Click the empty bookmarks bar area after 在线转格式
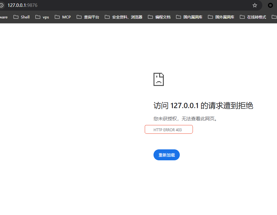277x215 pixels. [x=272, y=17]
